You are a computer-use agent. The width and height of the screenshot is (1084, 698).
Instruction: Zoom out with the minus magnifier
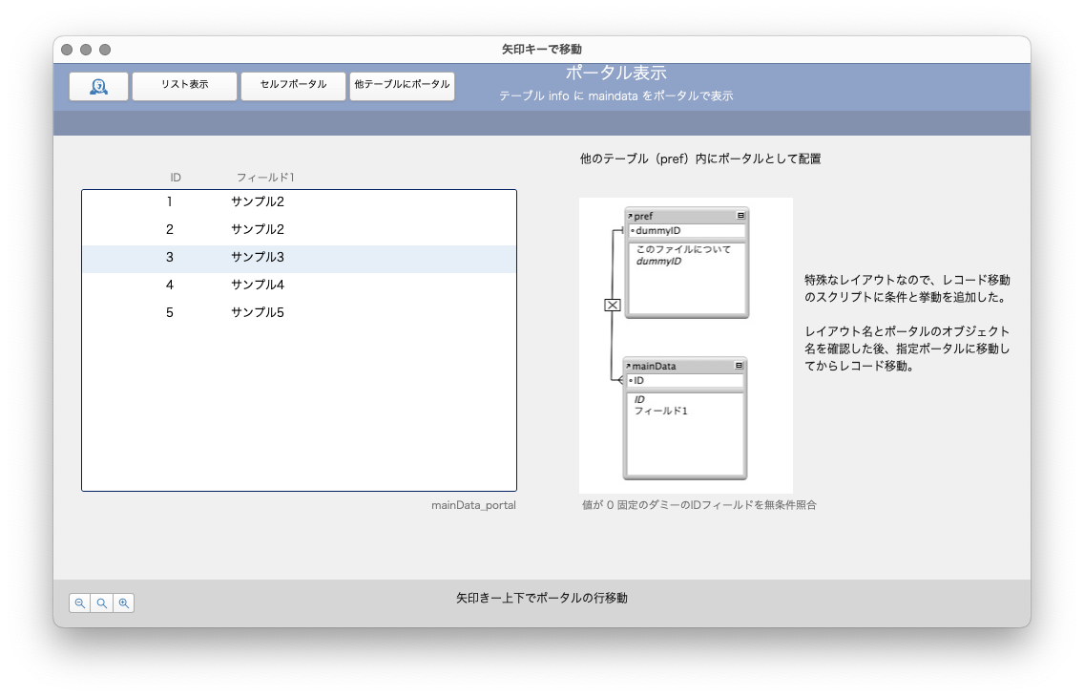pos(80,603)
